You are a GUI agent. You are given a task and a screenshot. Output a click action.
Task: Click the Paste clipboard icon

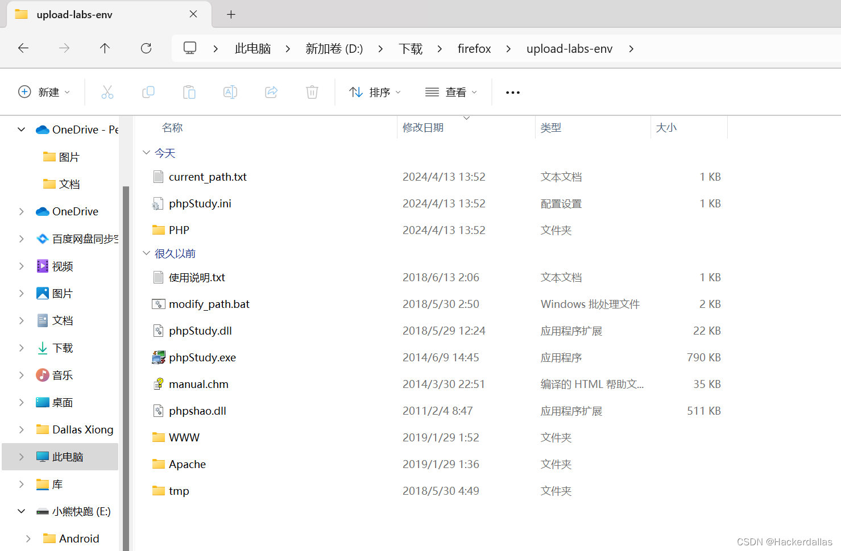click(189, 92)
